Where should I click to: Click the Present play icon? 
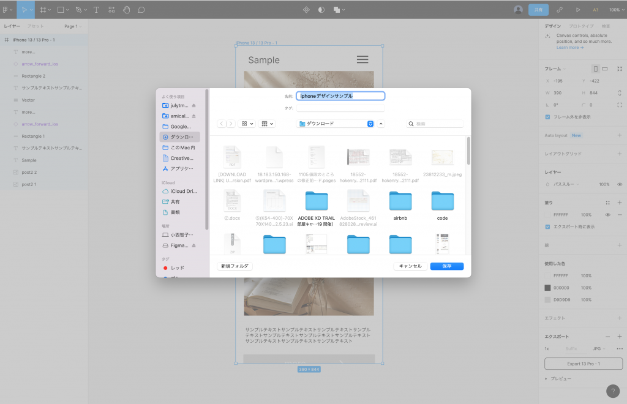coord(578,10)
